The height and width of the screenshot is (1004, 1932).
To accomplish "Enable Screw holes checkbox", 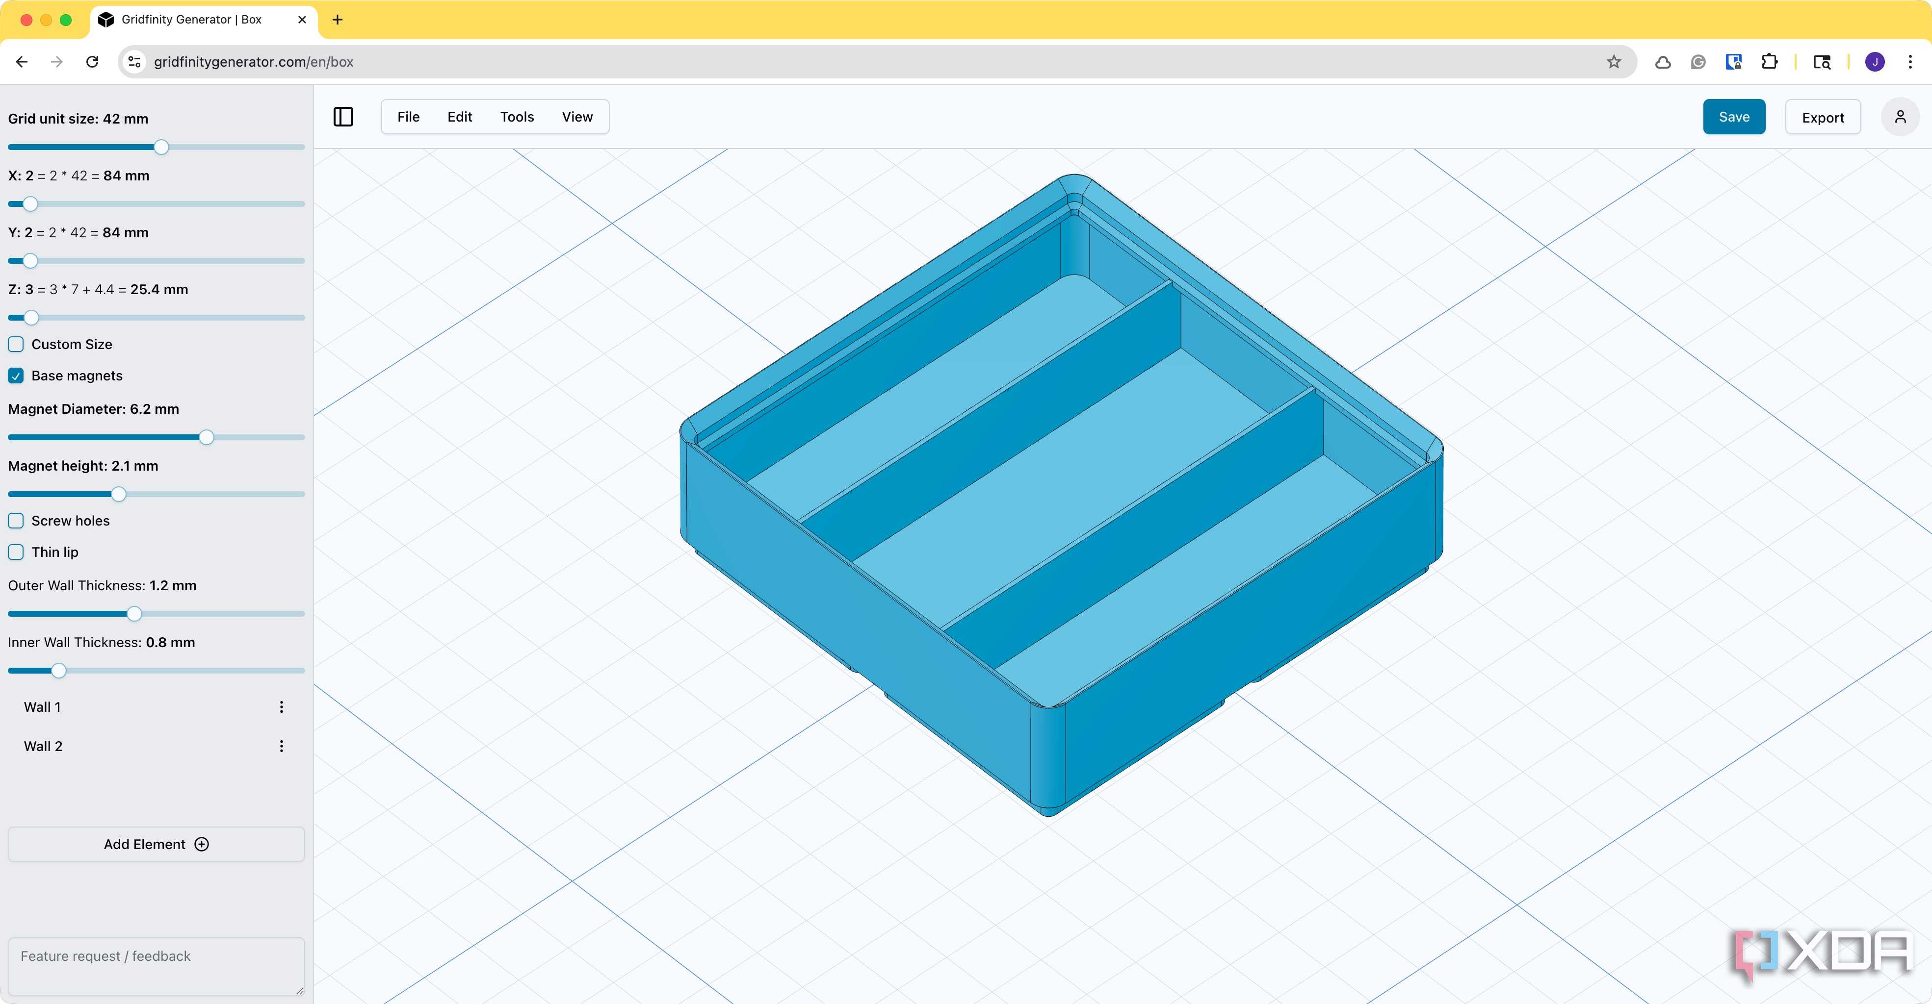I will [16, 521].
